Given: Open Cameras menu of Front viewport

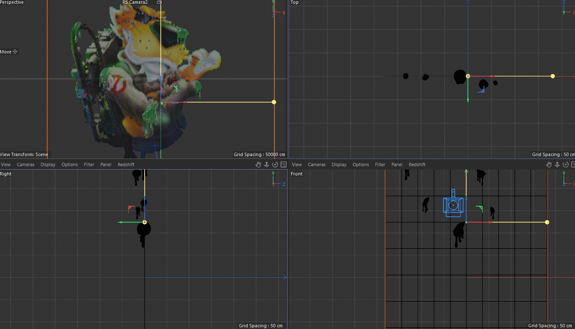Looking at the screenshot, I should tap(317, 164).
